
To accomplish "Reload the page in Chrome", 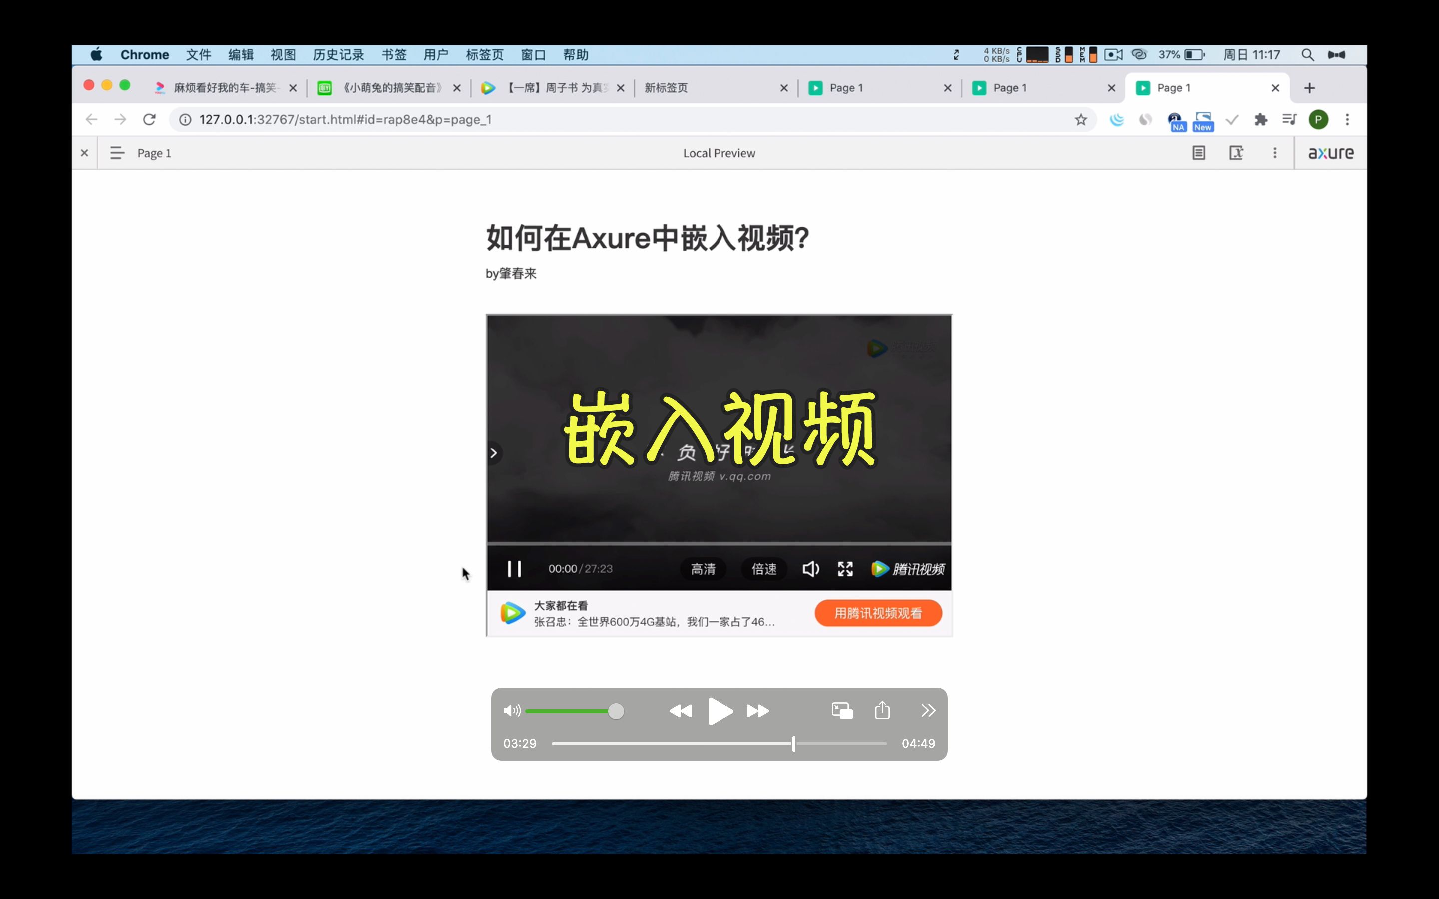I will pos(149,119).
